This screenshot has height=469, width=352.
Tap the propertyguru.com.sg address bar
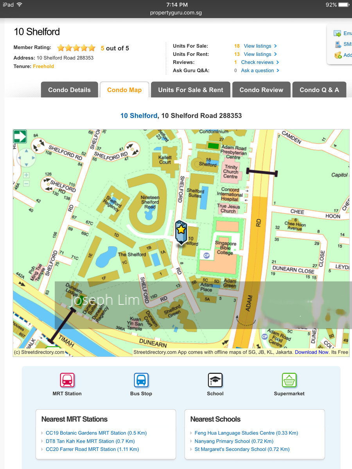[x=176, y=13]
